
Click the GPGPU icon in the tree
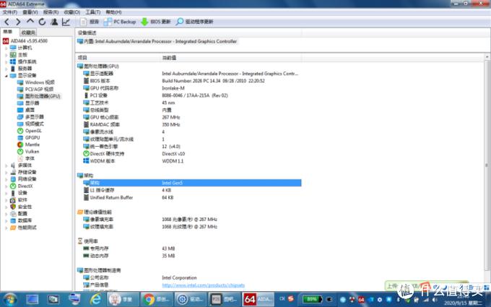pyautogui.click(x=20, y=137)
